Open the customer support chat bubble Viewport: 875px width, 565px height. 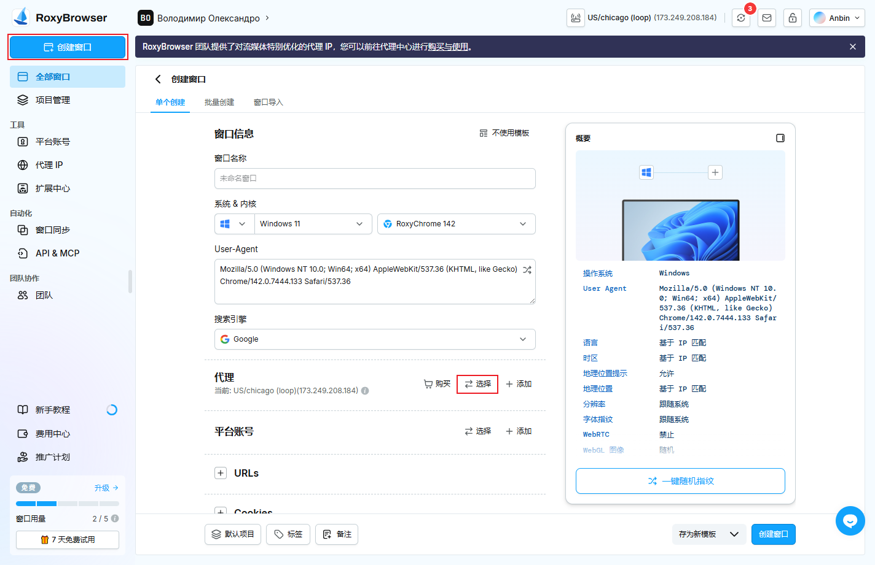(x=850, y=521)
